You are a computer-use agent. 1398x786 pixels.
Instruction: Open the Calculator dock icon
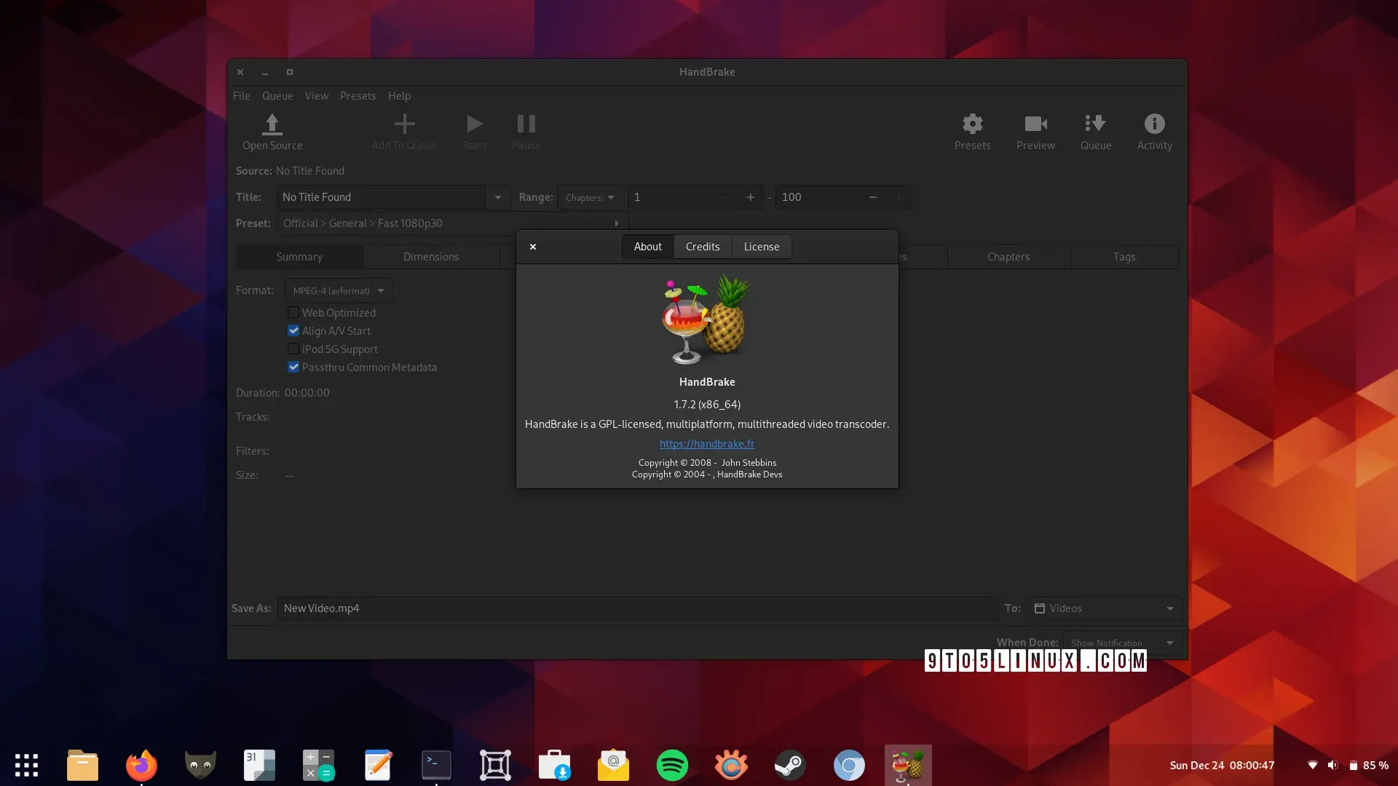point(318,765)
